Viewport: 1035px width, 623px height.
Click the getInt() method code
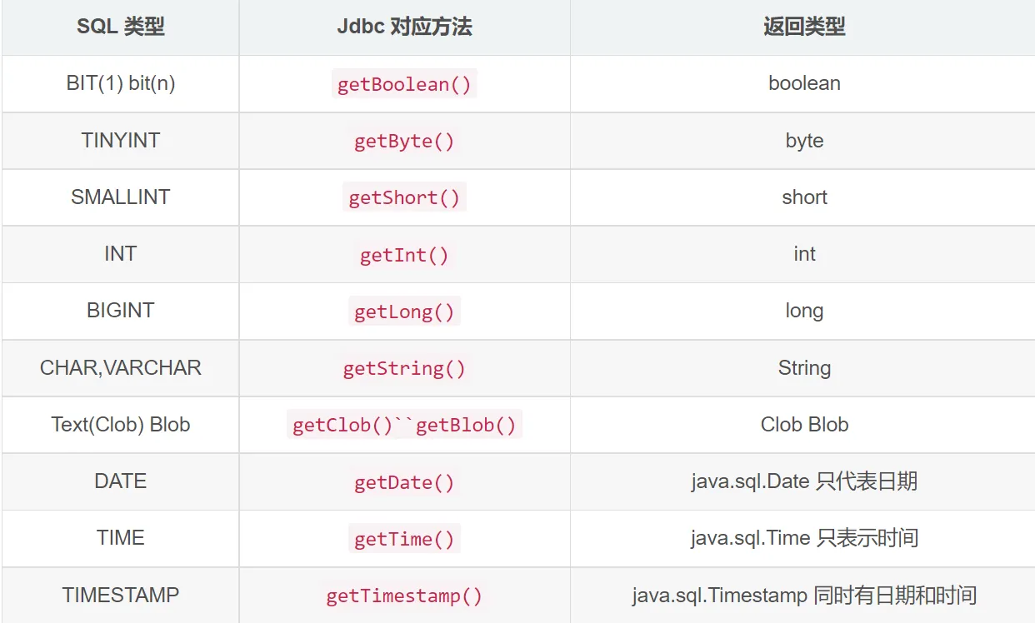404,255
